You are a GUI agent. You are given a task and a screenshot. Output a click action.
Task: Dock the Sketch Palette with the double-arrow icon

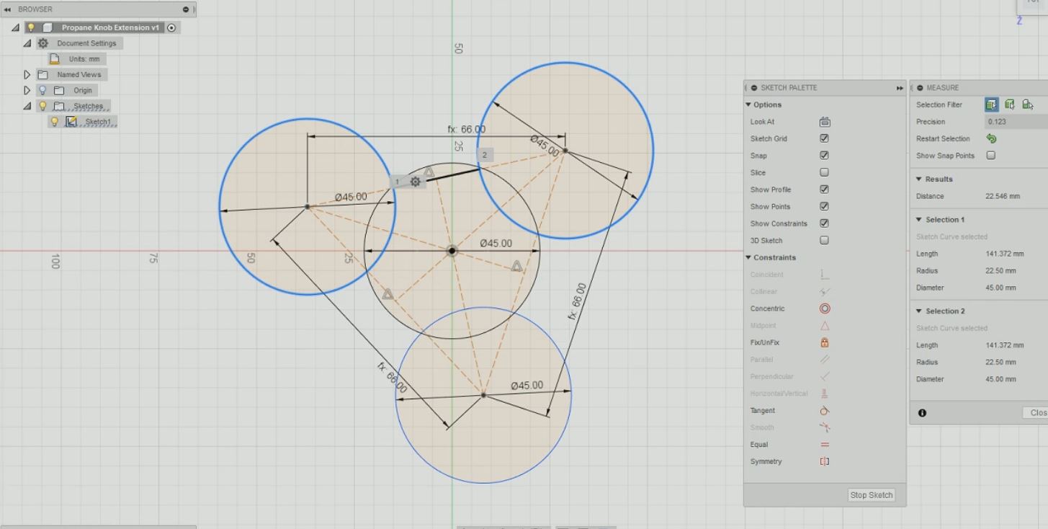pyautogui.click(x=900, y=88)
